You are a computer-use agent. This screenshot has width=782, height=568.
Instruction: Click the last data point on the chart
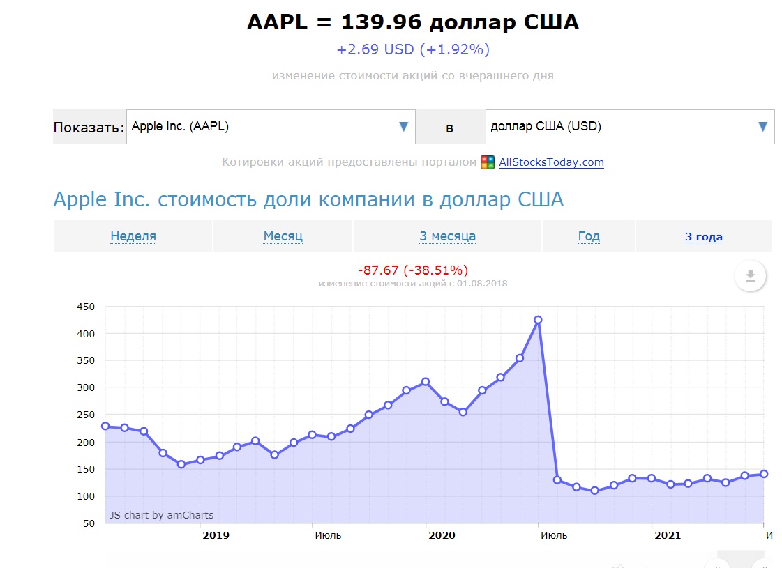click(x=763, y=474)
